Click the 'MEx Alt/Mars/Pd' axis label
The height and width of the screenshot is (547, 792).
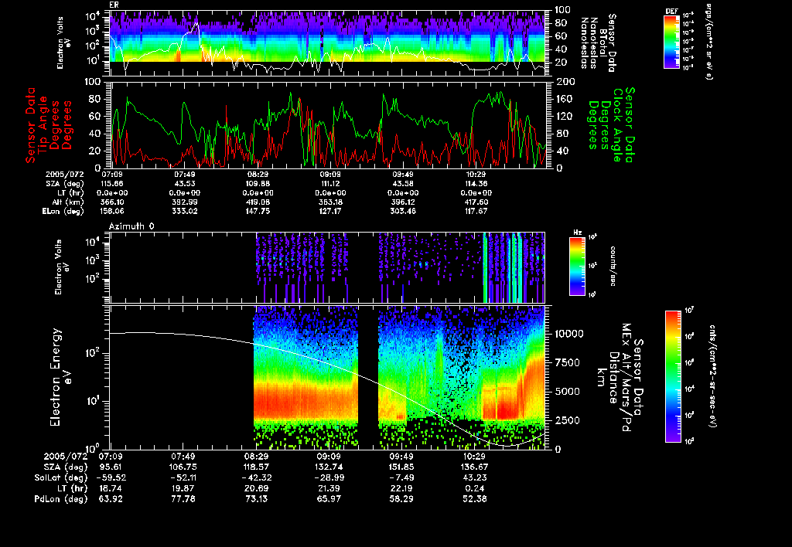626,378
